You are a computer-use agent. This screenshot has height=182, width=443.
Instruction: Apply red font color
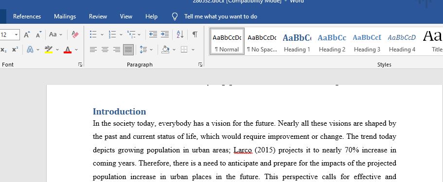68,50
